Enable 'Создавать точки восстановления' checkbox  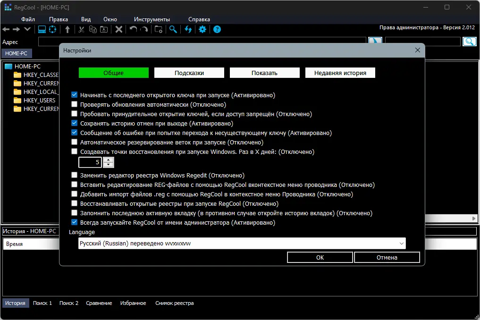tap(74, 152)
